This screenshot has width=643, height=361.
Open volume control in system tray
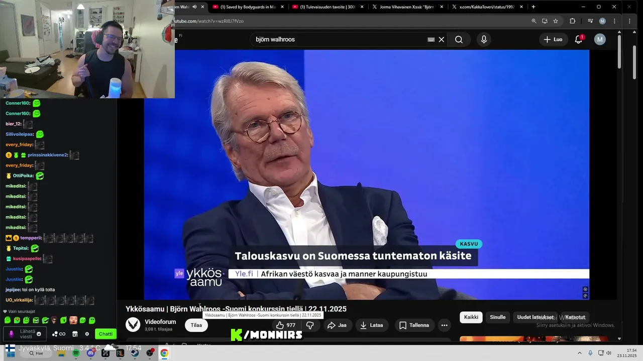coord(609,353)
